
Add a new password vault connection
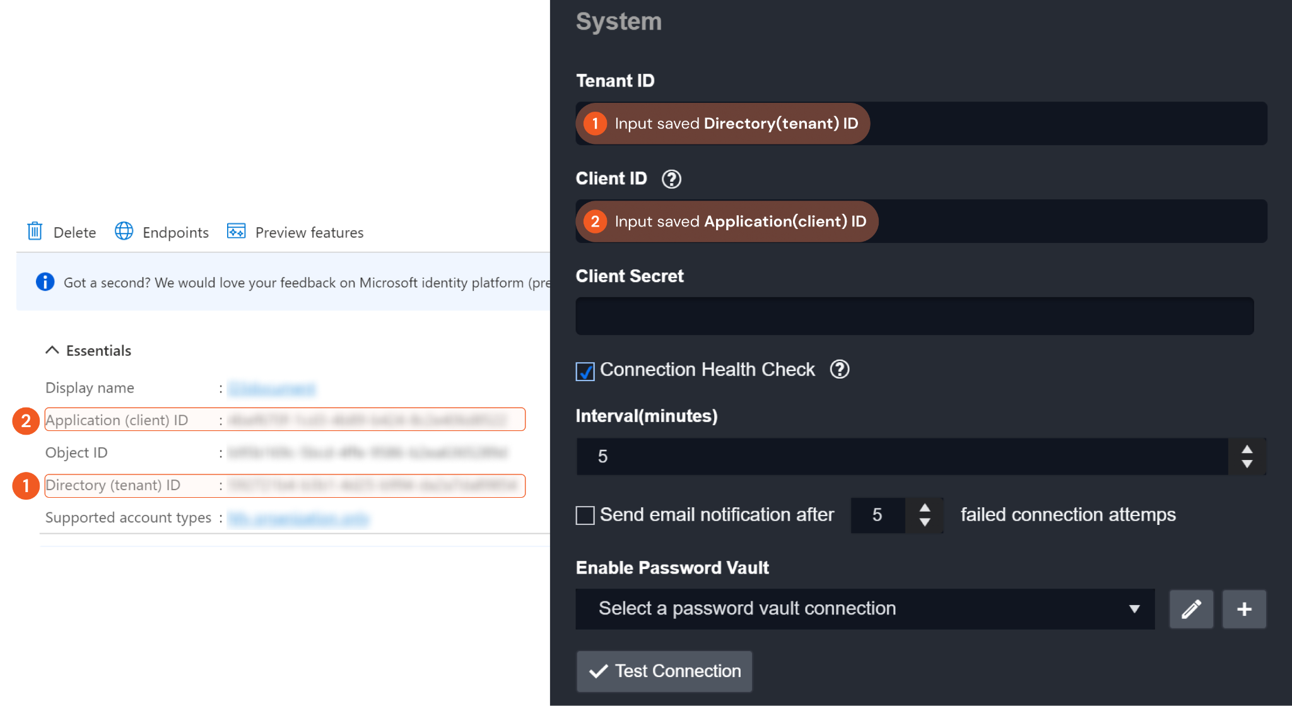[x=1244, y=609]
